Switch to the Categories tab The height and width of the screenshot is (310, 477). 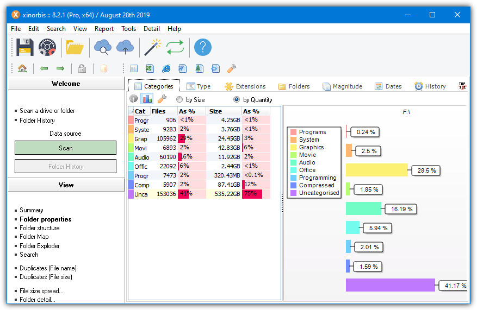click(154, 86)
